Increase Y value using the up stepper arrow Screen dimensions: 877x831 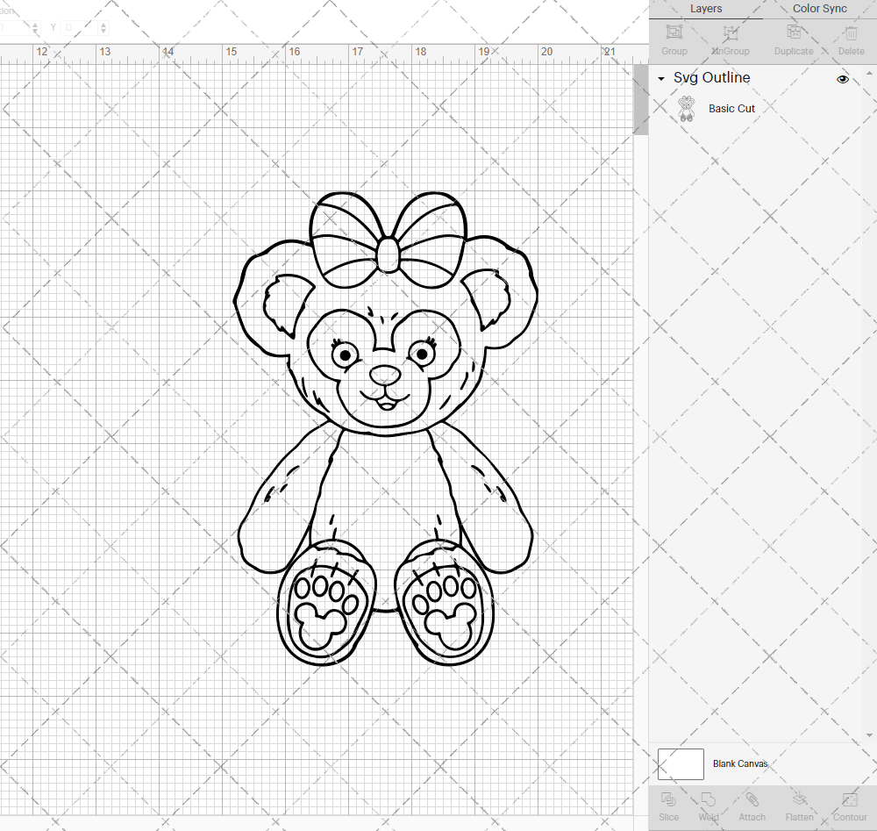coord(103,23)
